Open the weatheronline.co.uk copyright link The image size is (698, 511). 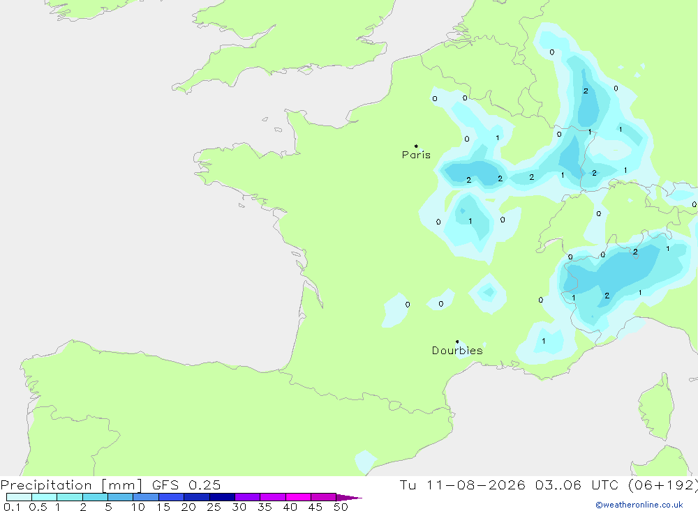point(639,505)
